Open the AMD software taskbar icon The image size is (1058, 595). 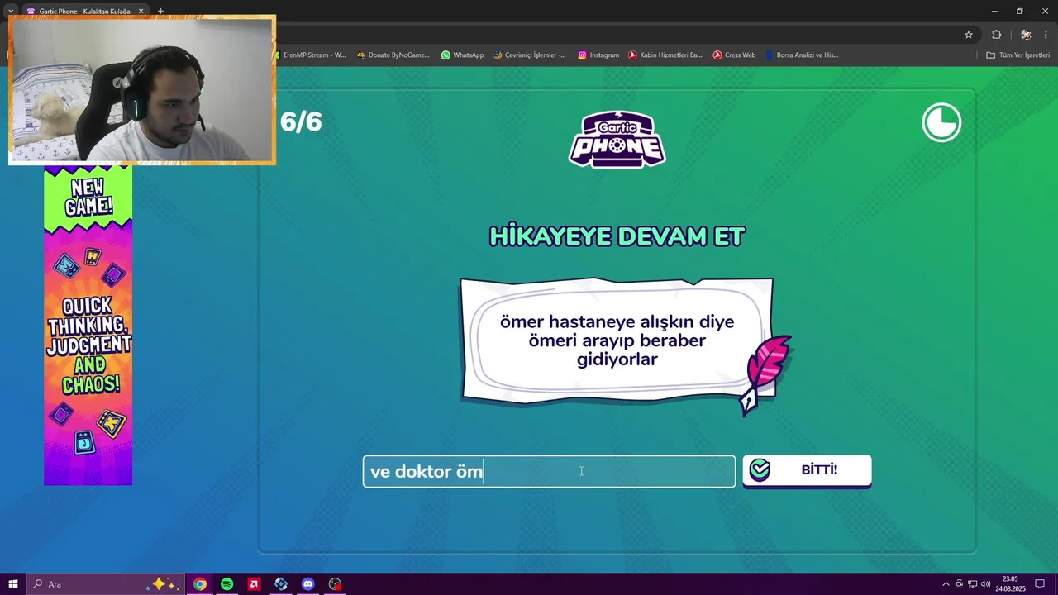coord(254,584)
